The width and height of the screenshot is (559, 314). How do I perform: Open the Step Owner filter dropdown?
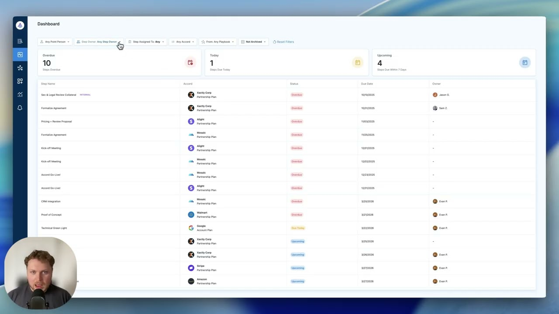(99, 42)
